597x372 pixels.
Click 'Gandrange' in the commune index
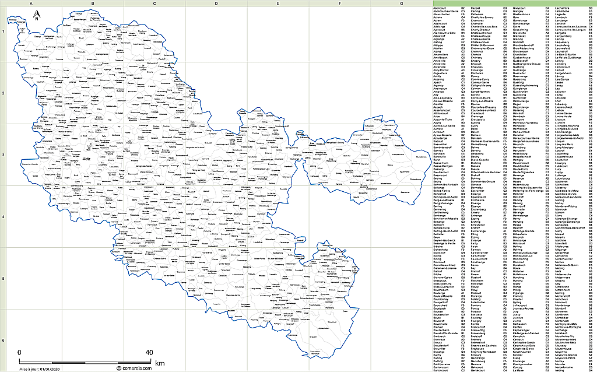click(478, 358)
